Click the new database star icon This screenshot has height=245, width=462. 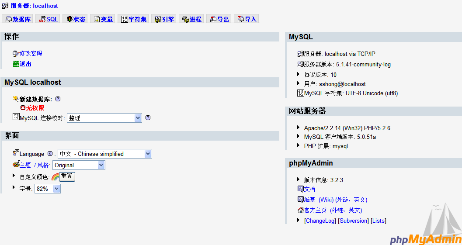16,99
